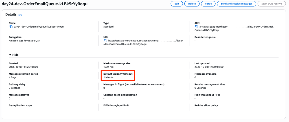Screen dimensions: 289x122
Task: Open Send and receive messages
Action: [x=237, y=4]
